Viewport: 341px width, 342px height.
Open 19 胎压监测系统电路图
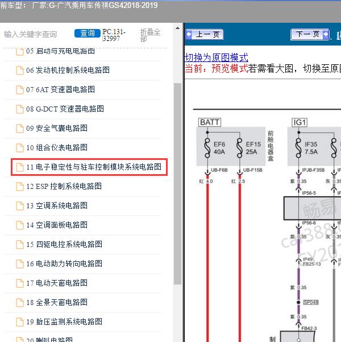64,322
